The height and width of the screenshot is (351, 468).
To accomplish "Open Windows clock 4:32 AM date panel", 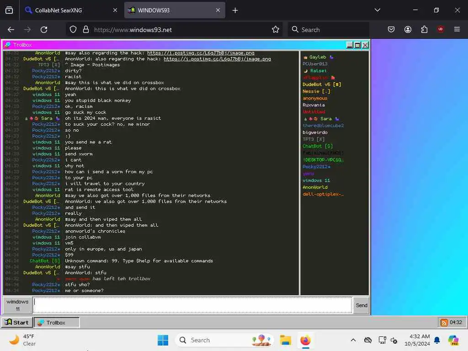I will (x=417, y=340).
